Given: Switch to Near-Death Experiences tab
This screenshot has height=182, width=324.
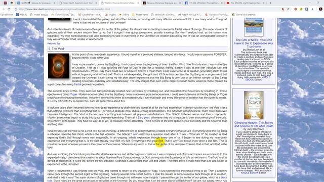Looking at the screenshot, I should tap(77, 3).
